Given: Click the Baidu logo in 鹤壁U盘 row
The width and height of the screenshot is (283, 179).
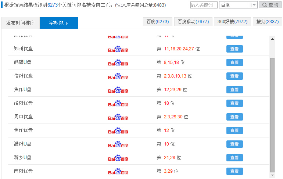Looking at the screenshot, I should point(118,62).
